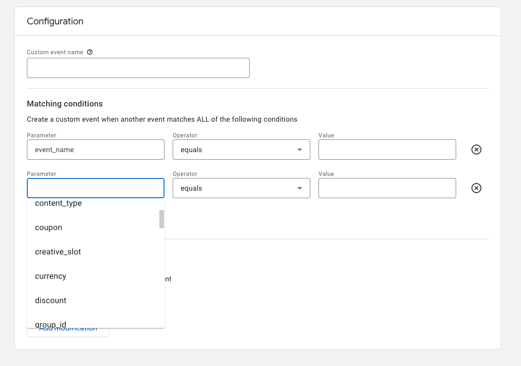This screenshot has width=521, height=366.
Task: Click the Custom event name input field
Action: [x=138, y=68]
